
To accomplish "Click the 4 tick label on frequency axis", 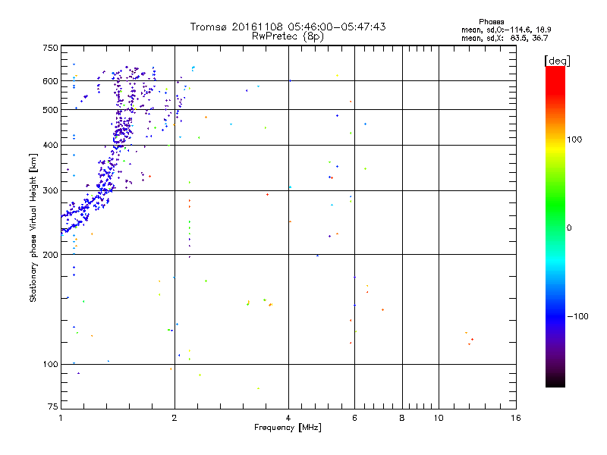I will pyautogui.click(x=288, y=418).
